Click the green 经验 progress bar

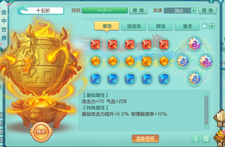tap(105, 11)
